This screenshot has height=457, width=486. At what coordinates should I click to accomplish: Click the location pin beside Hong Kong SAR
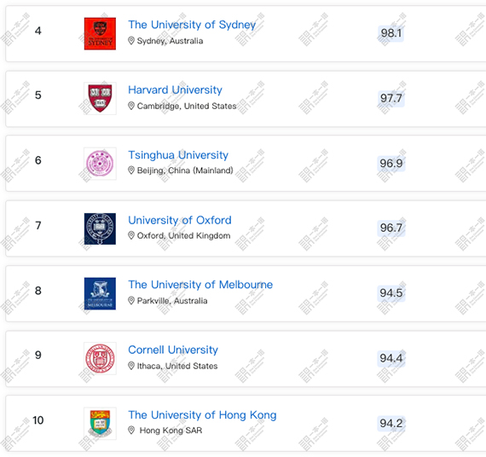[131, 430]
